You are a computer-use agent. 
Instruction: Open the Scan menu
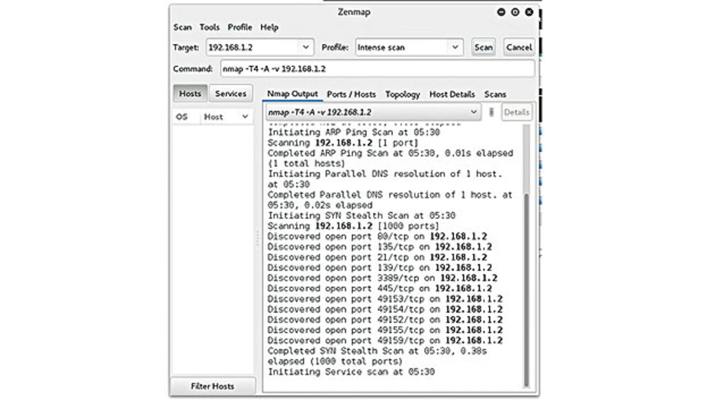[182, 27]
